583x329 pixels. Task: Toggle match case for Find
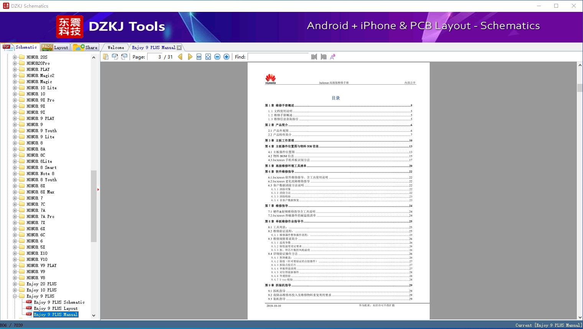tap(333, 57)
